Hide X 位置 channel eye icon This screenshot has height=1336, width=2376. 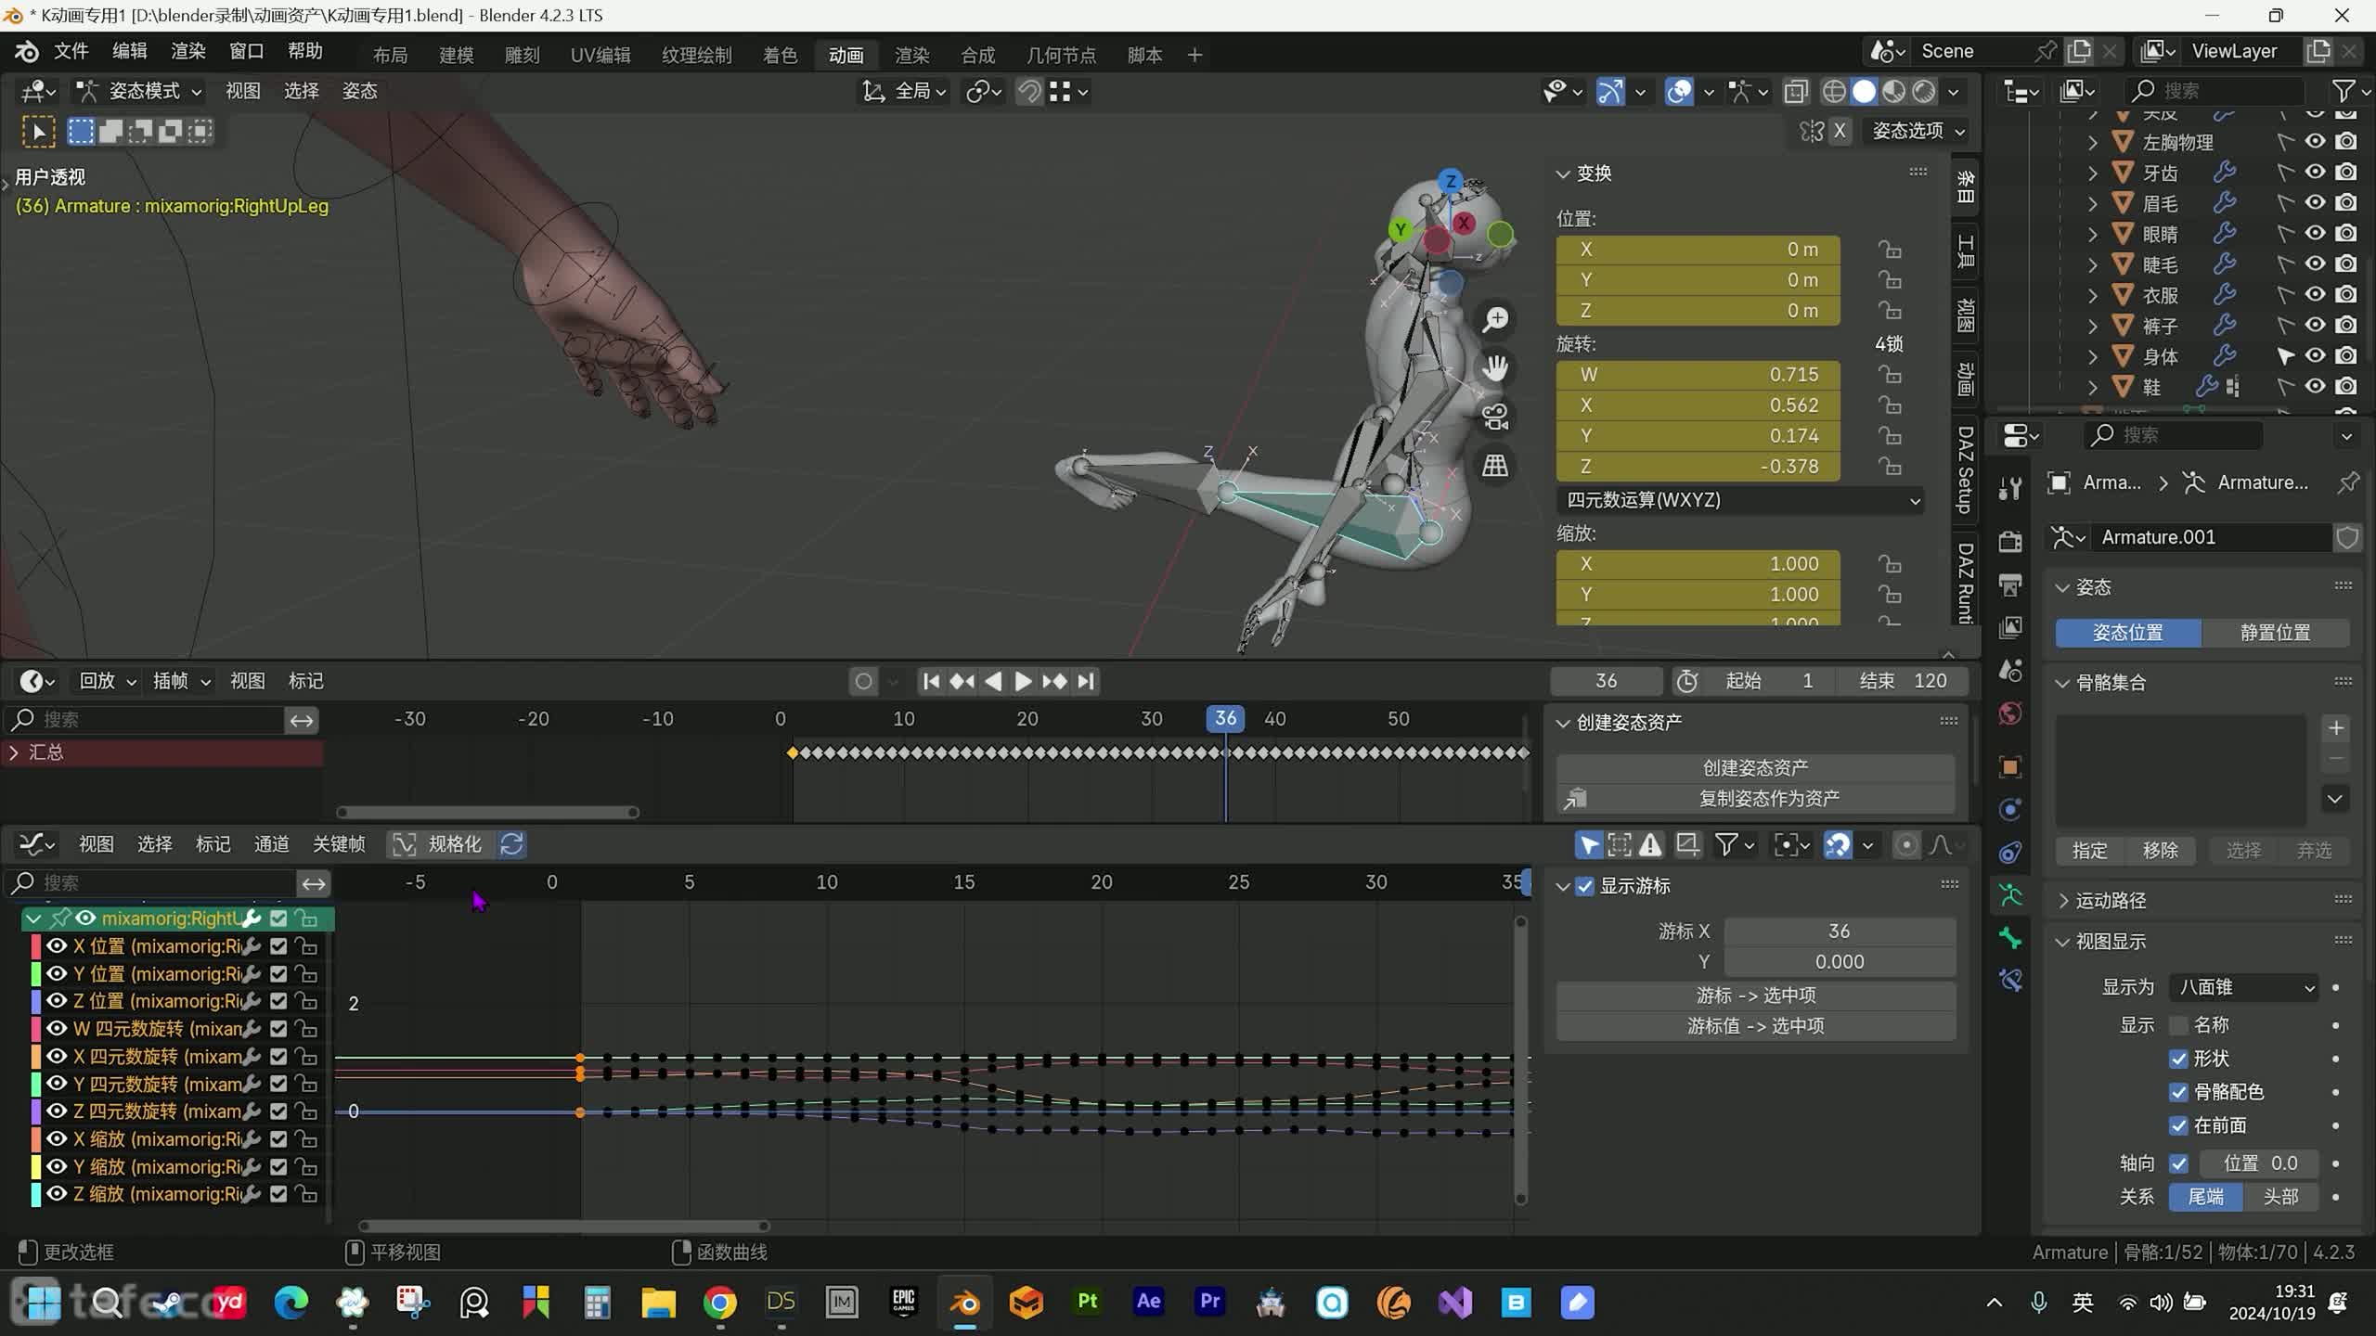tap(57, 946)
